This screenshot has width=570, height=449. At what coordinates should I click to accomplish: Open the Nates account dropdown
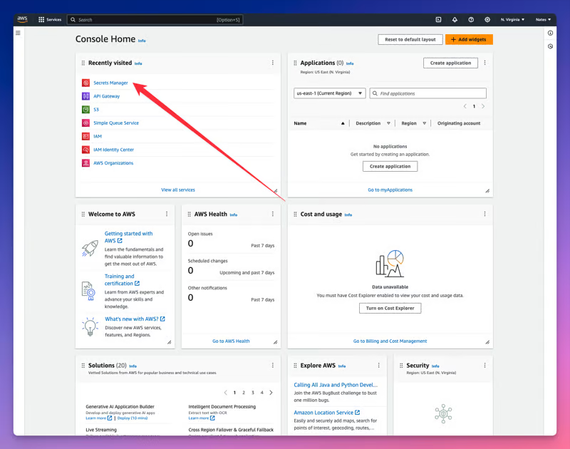tap(543, 20)
